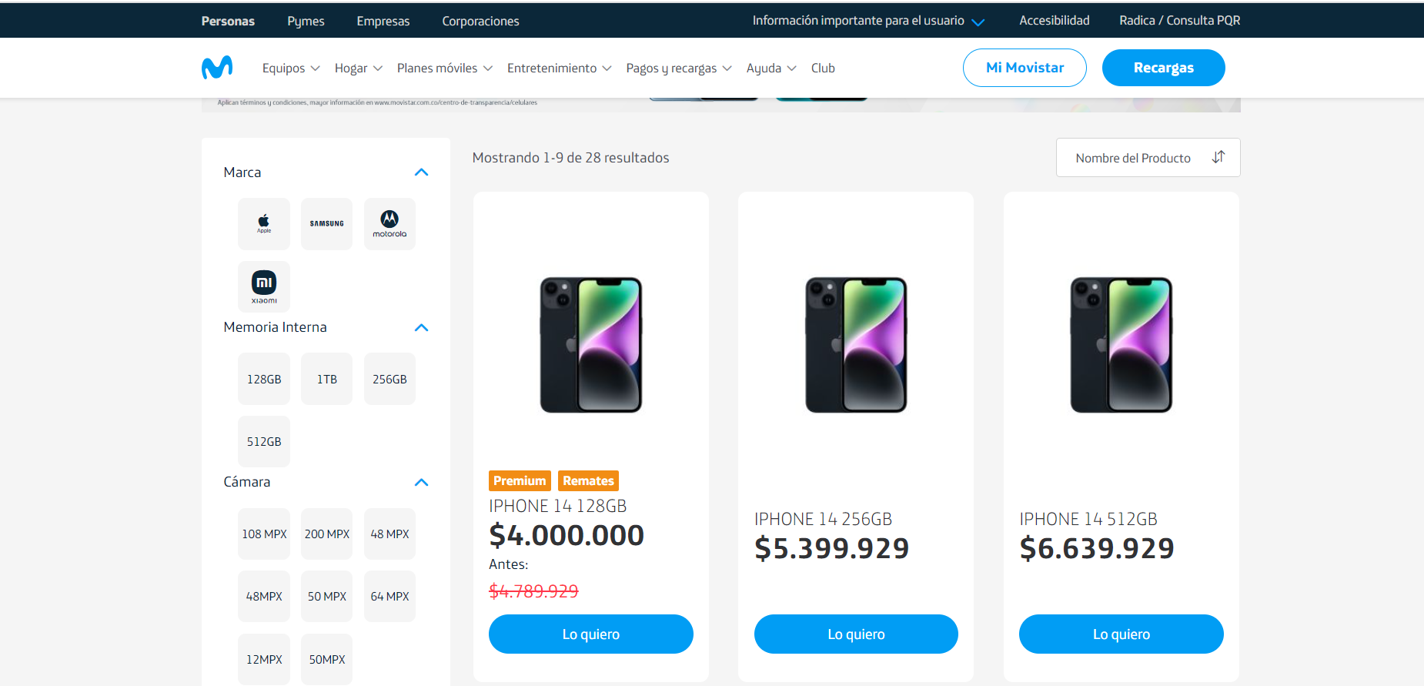Click the Recargas button

[1163, 68]
